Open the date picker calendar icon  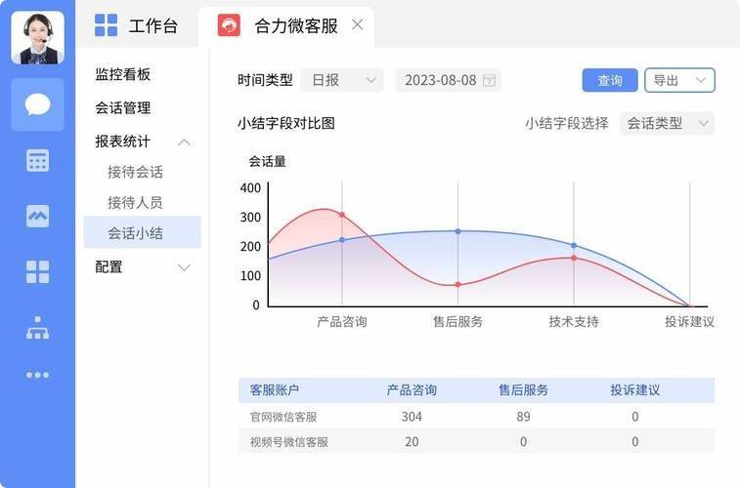(x=490, y=81)
